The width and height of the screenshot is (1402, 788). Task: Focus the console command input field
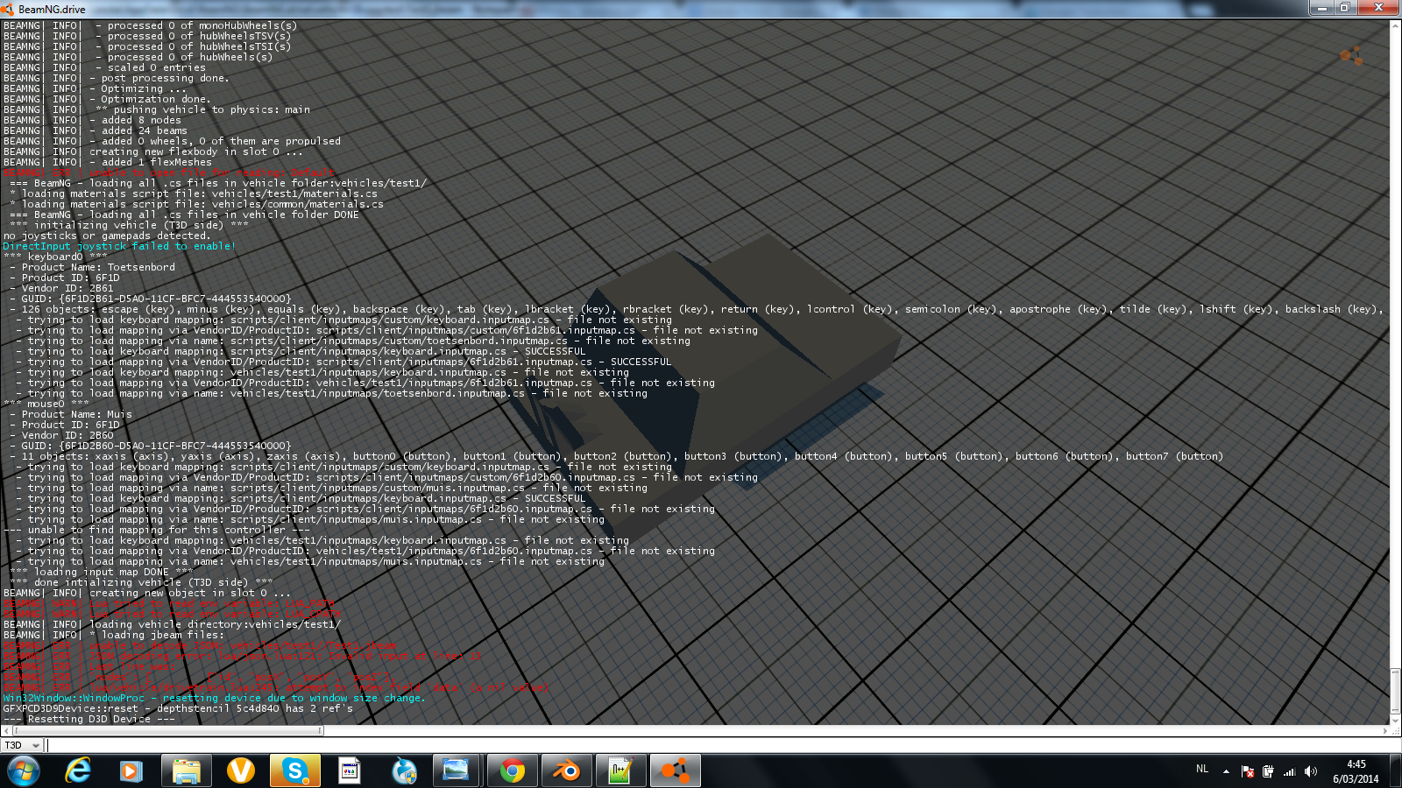click(723, 745)
